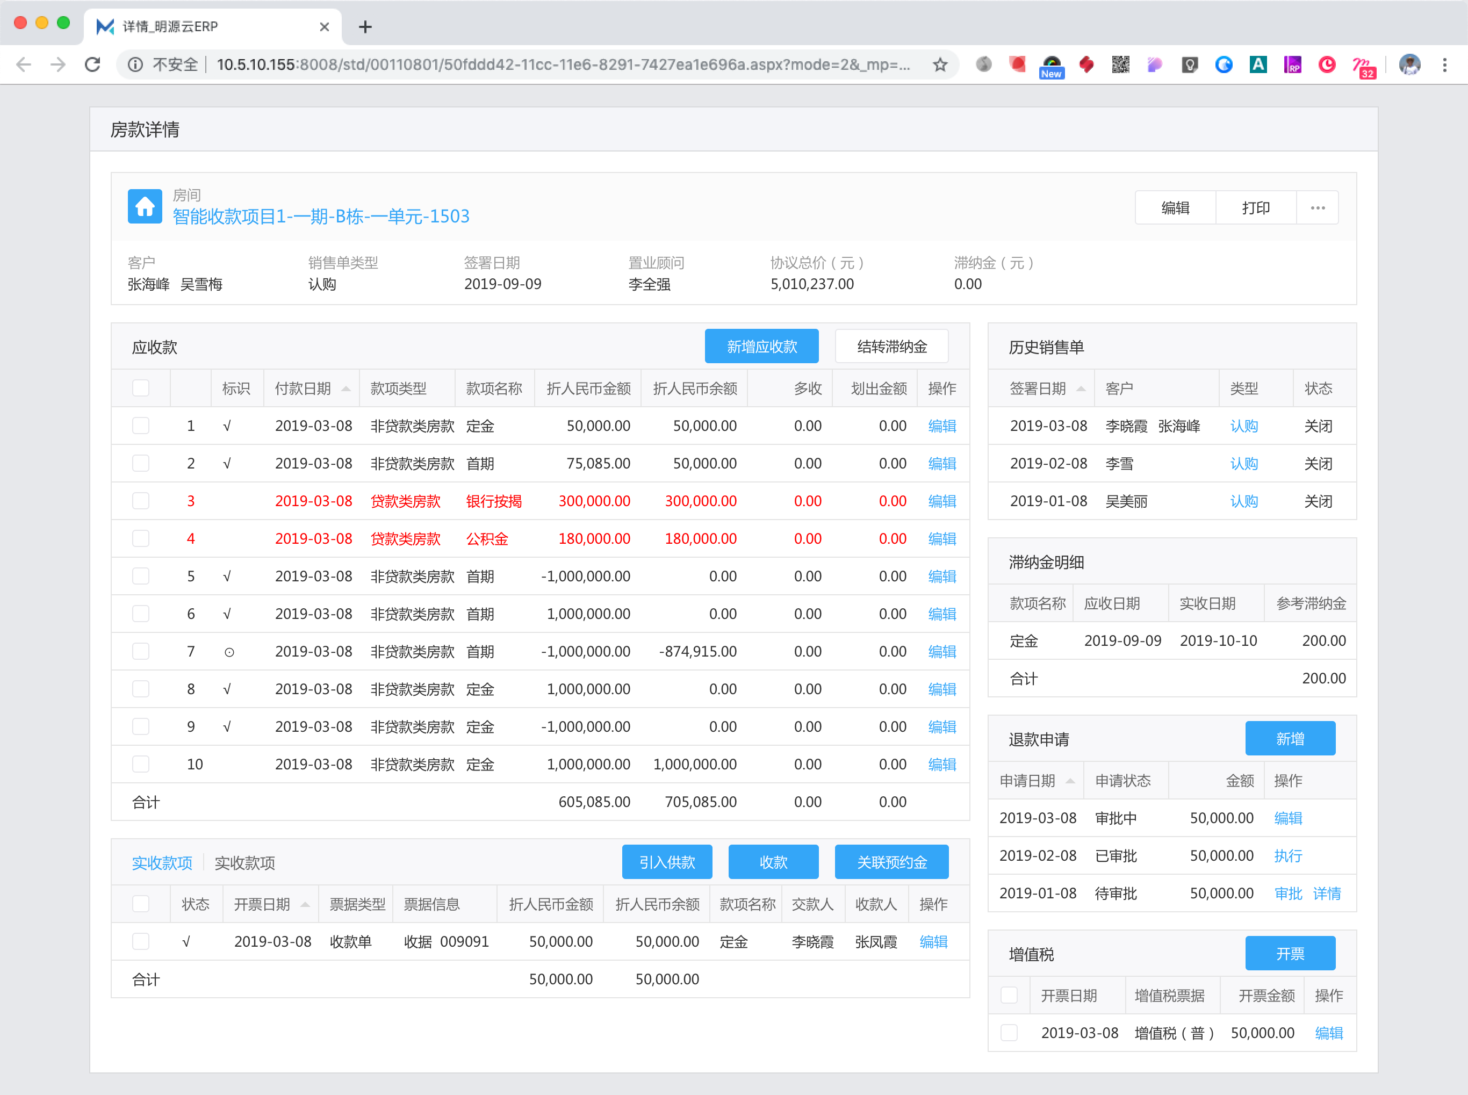The height and width of the screenshot is (1095, 1468).
Task: Open the site security info icon
Action: [135, 64]
